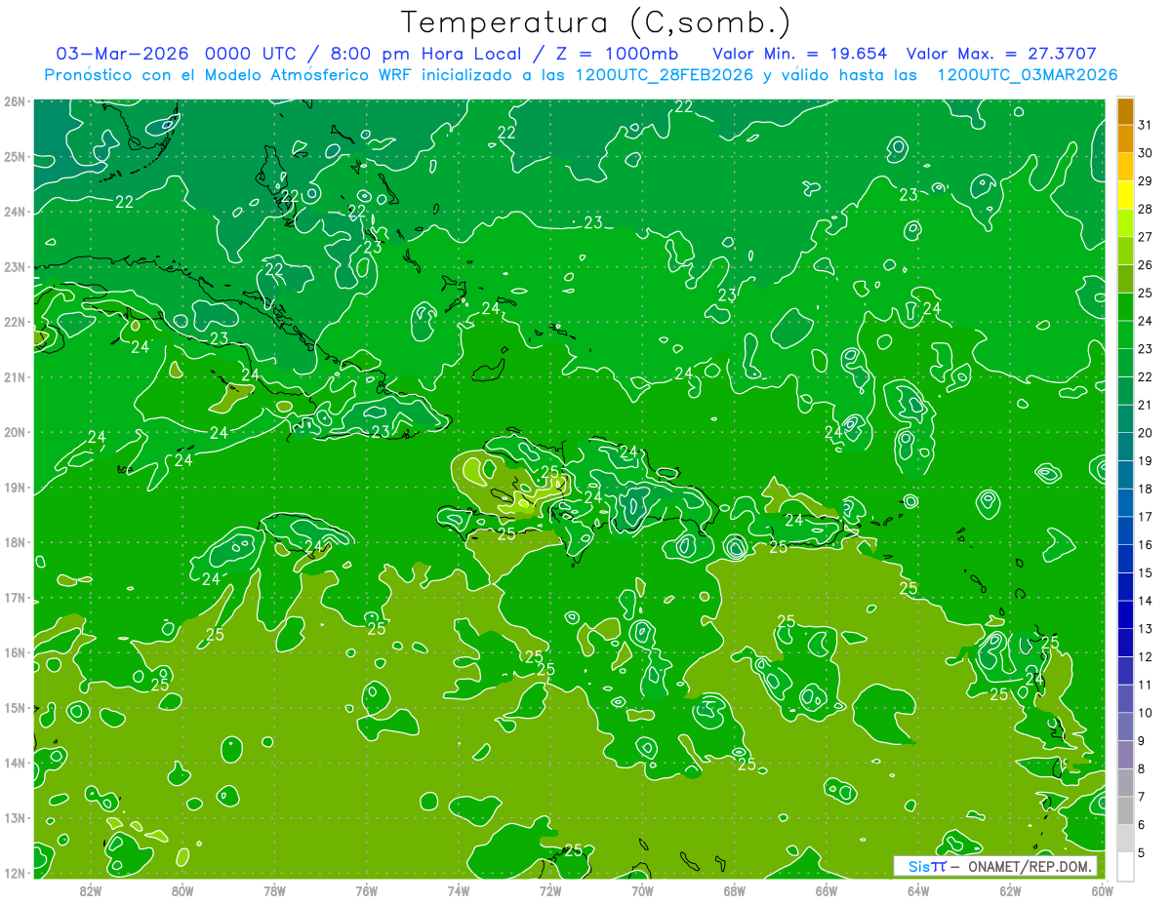
Task: Click color scale tick label '20'
Action: pyautogui.click(x=1145, y=432)
